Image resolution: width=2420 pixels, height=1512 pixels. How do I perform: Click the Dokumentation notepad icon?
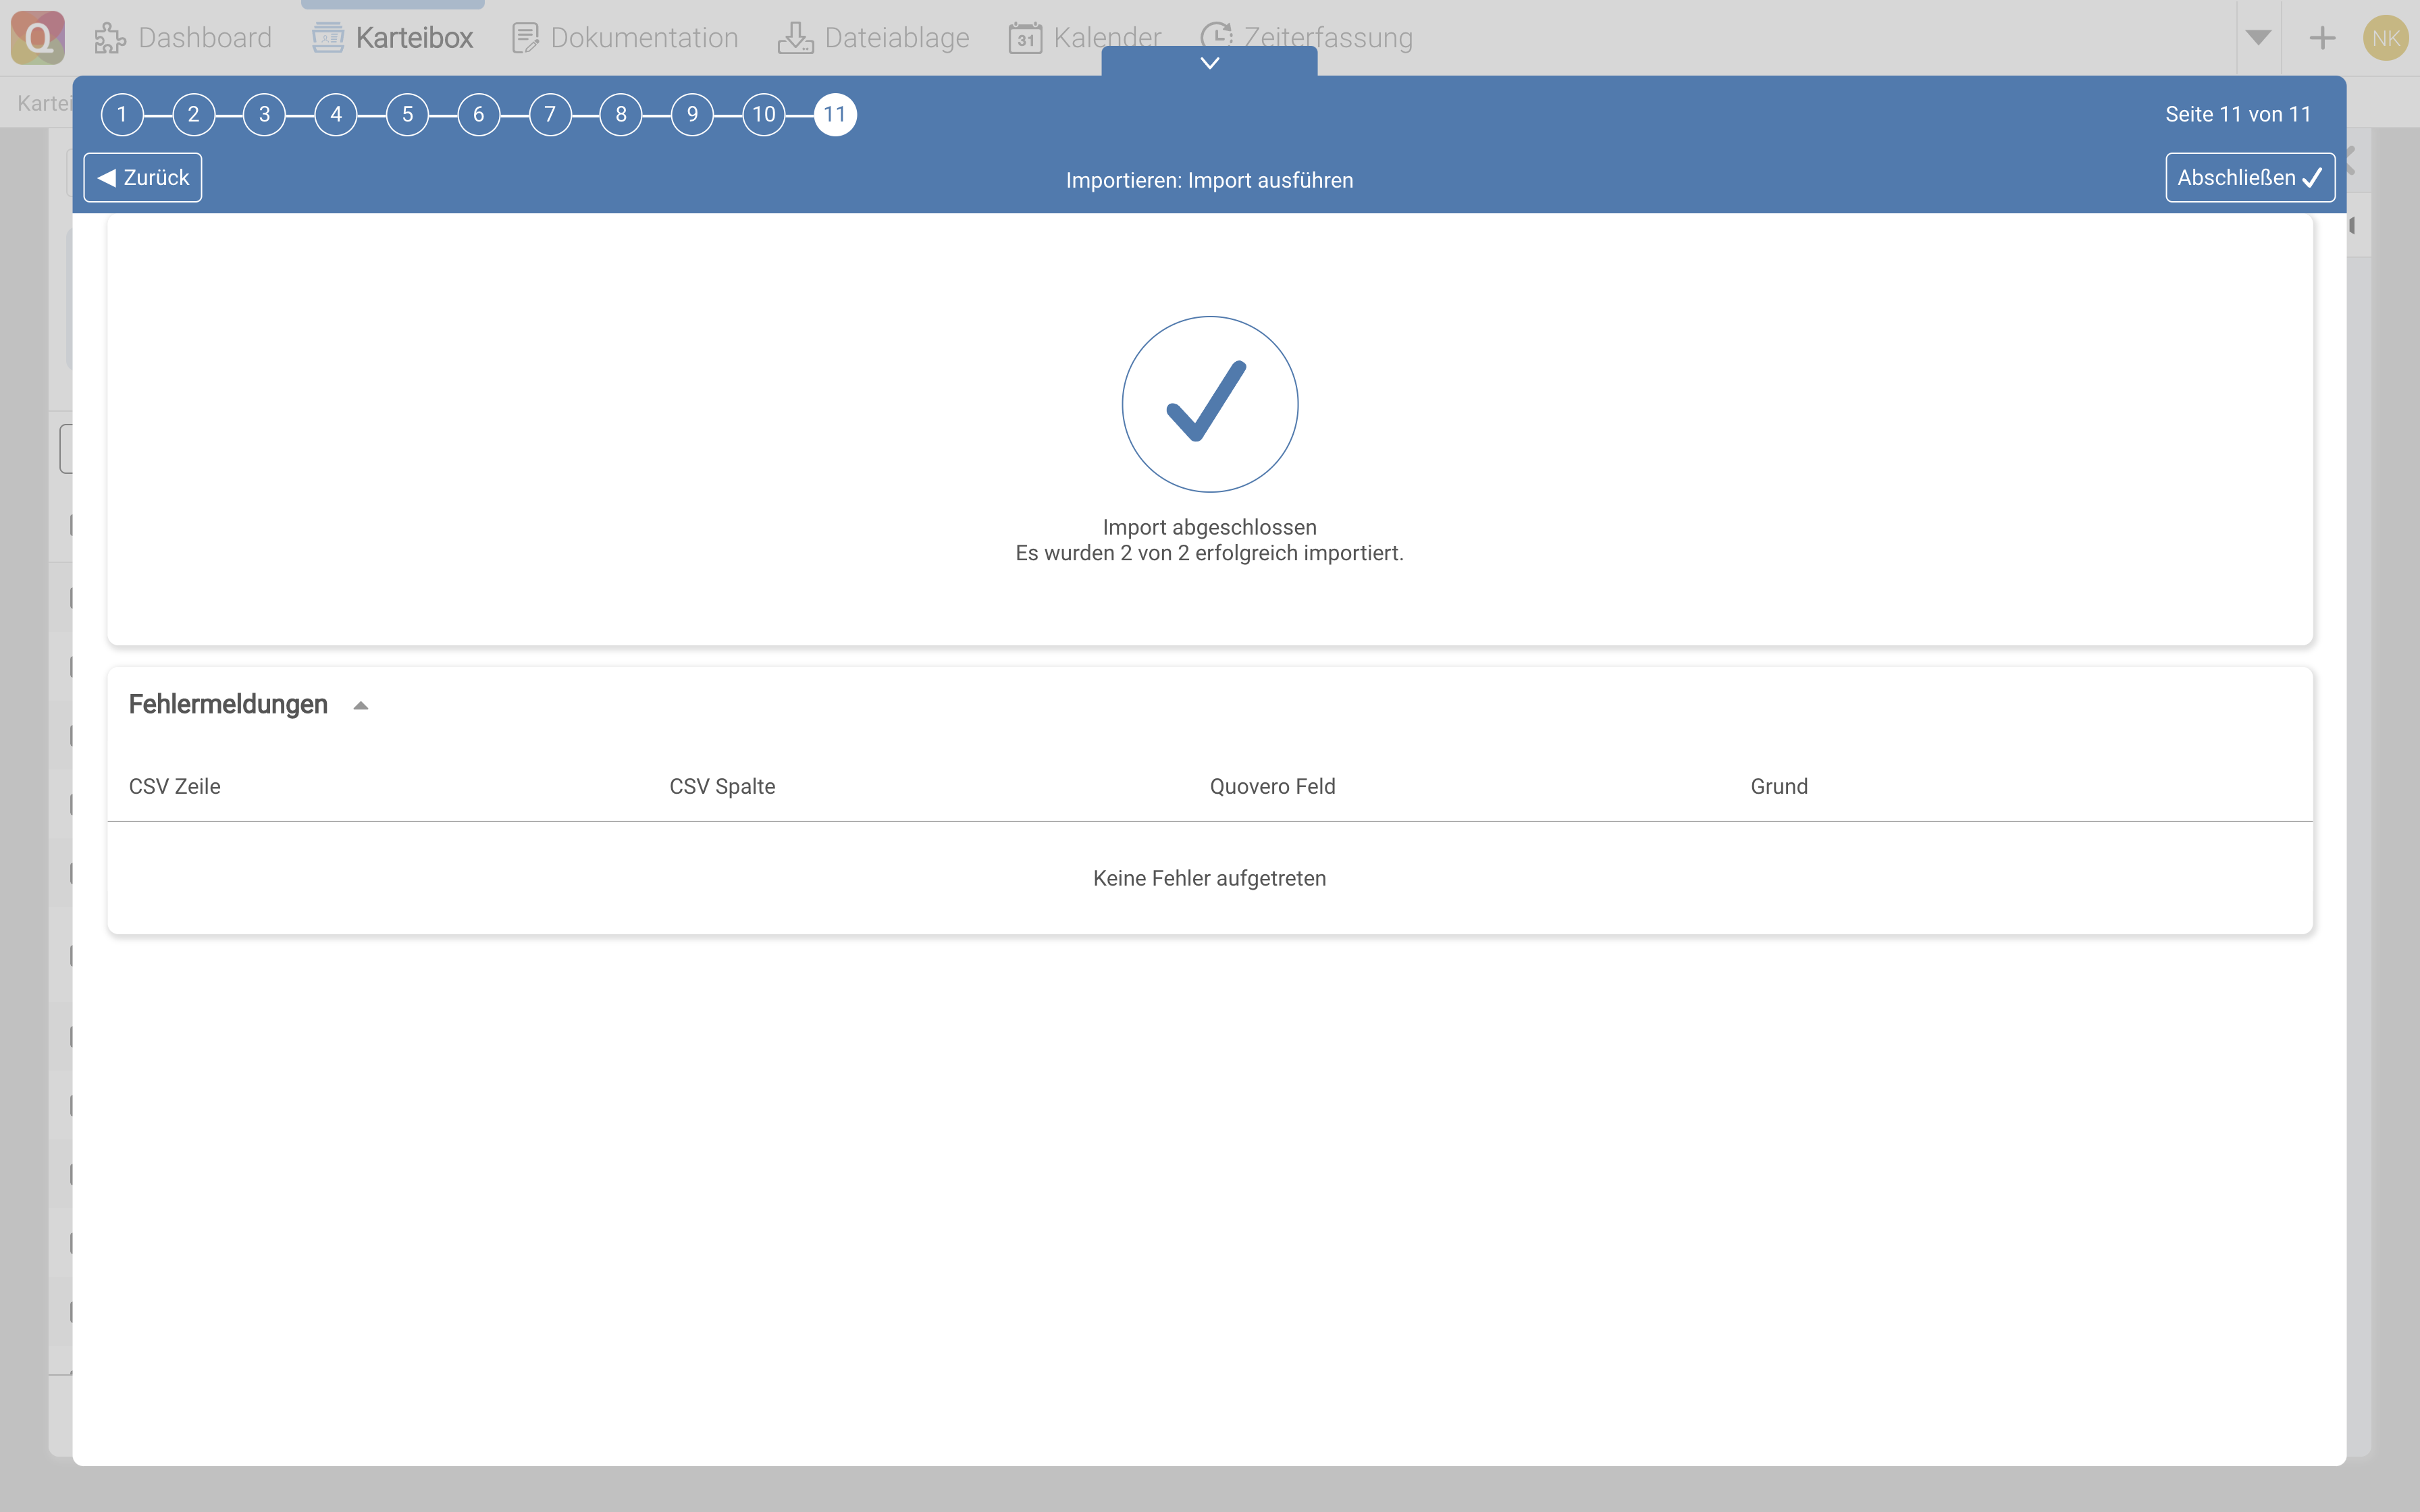click(x=525, y=38)
